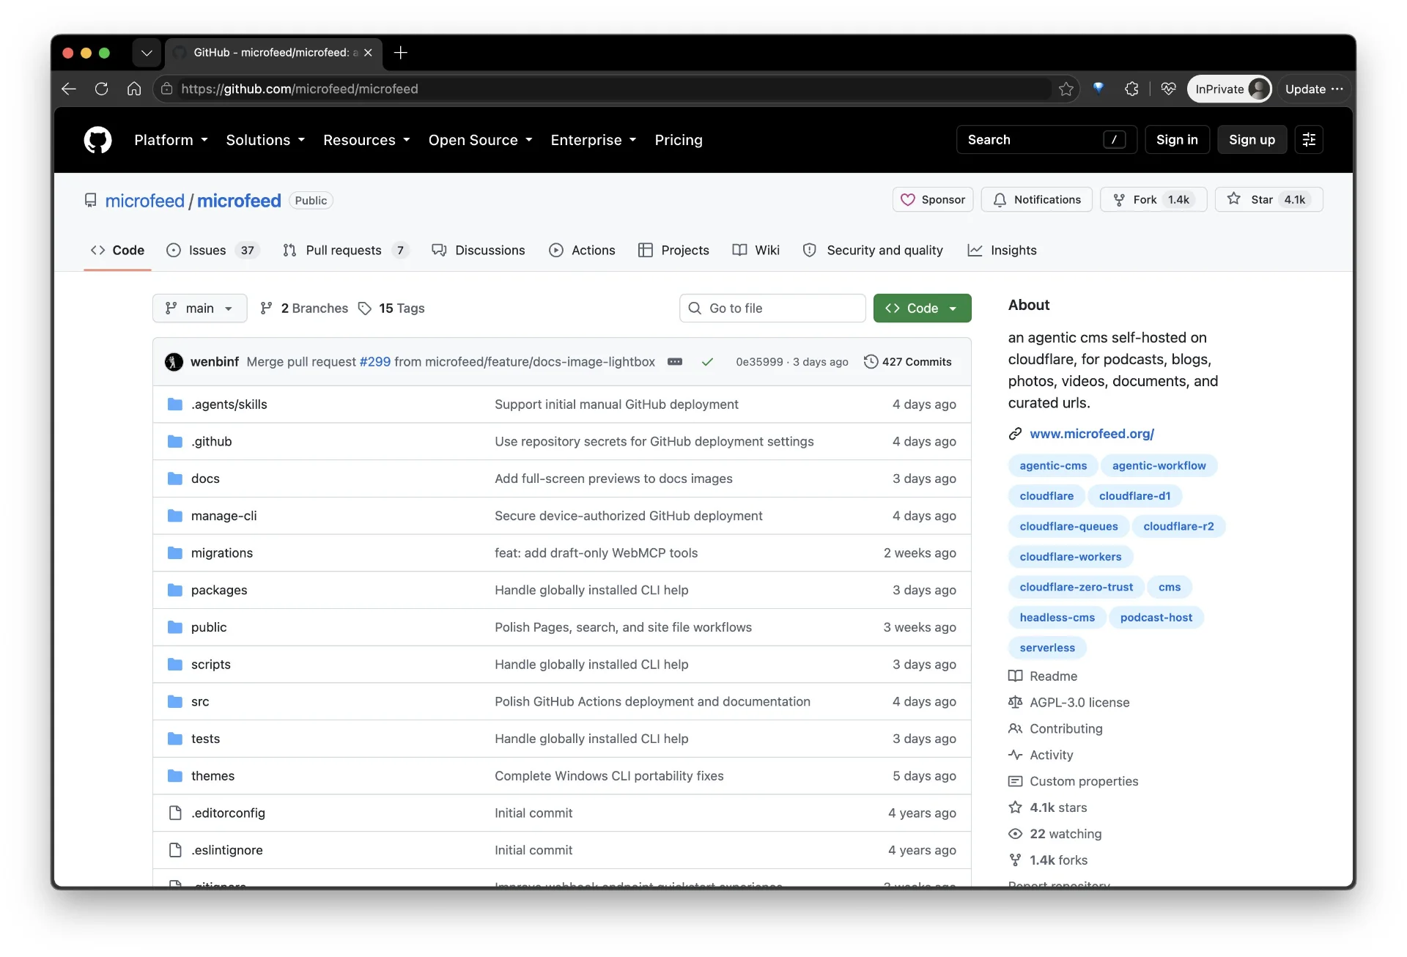Switch to the Pull requests tab

tap(345, 251)
